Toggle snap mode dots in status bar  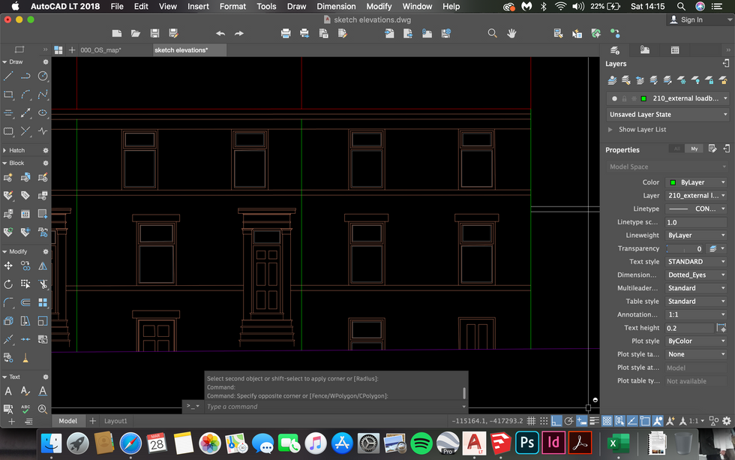(544, 421)
